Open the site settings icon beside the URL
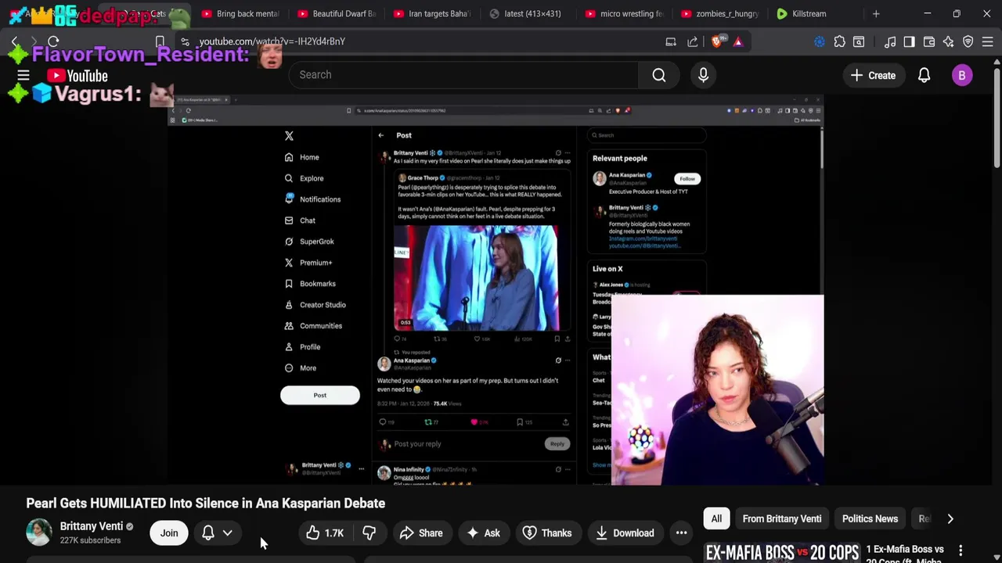The width and height of the screenshot is (1002, 563). [185, 41]
